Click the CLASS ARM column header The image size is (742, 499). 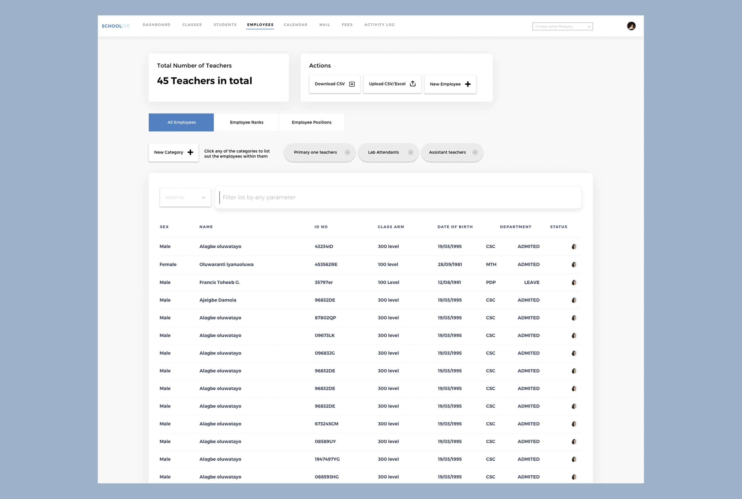pyautogui.click(x=391, y=227)
